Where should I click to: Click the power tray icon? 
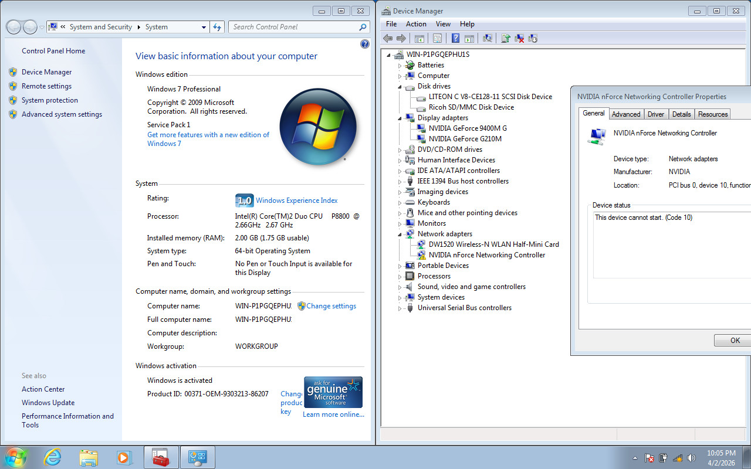664,458
